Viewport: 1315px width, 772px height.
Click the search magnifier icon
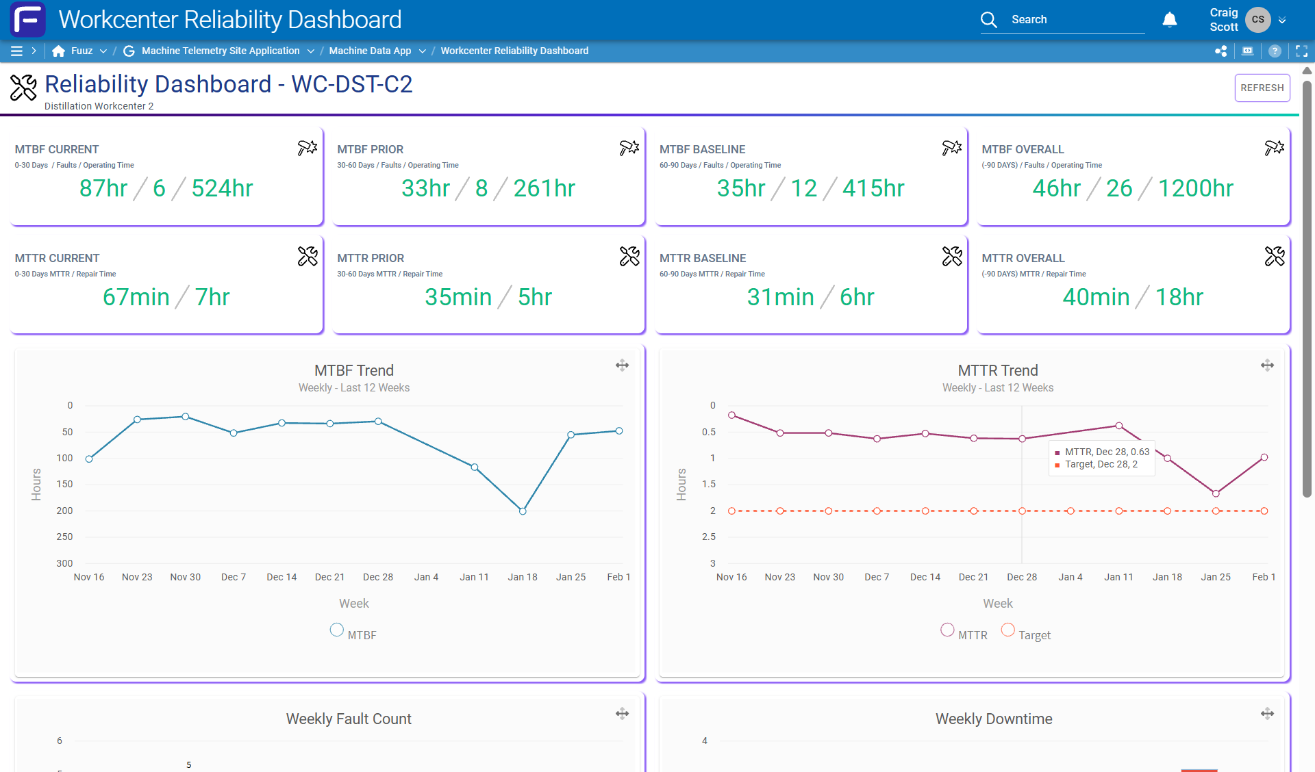tap(989, 19)
